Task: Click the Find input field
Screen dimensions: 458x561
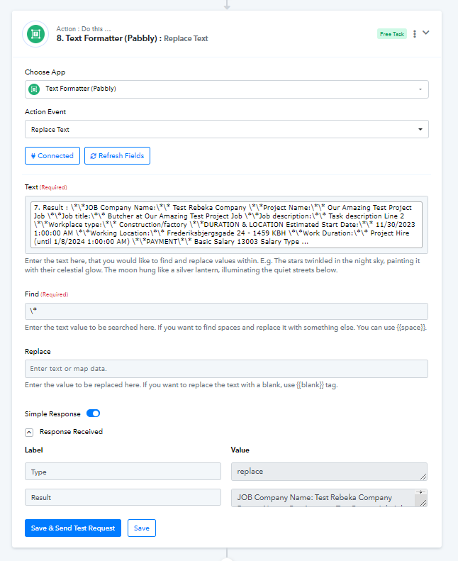Action: point(226,311)
